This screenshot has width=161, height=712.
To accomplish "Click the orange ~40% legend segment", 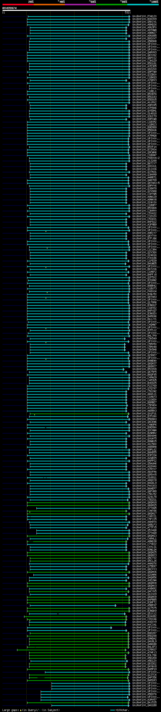I will point(49,5).
